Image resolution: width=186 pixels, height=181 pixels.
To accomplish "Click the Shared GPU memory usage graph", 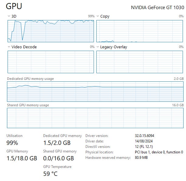I will (95, 118).
